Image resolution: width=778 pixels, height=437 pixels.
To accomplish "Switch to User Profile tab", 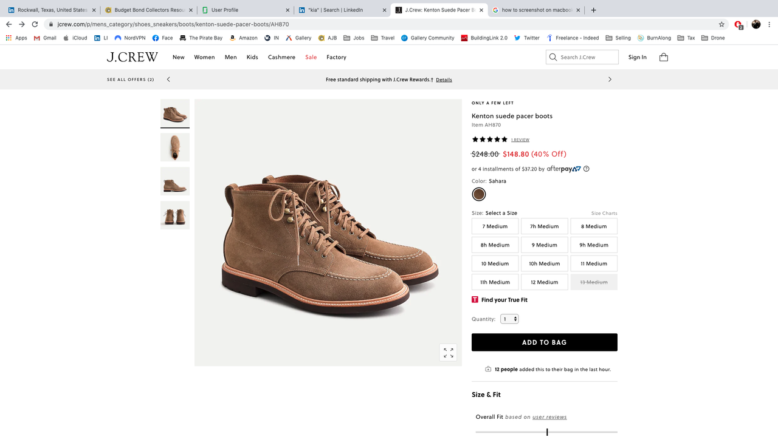I will tap(245, 10).
